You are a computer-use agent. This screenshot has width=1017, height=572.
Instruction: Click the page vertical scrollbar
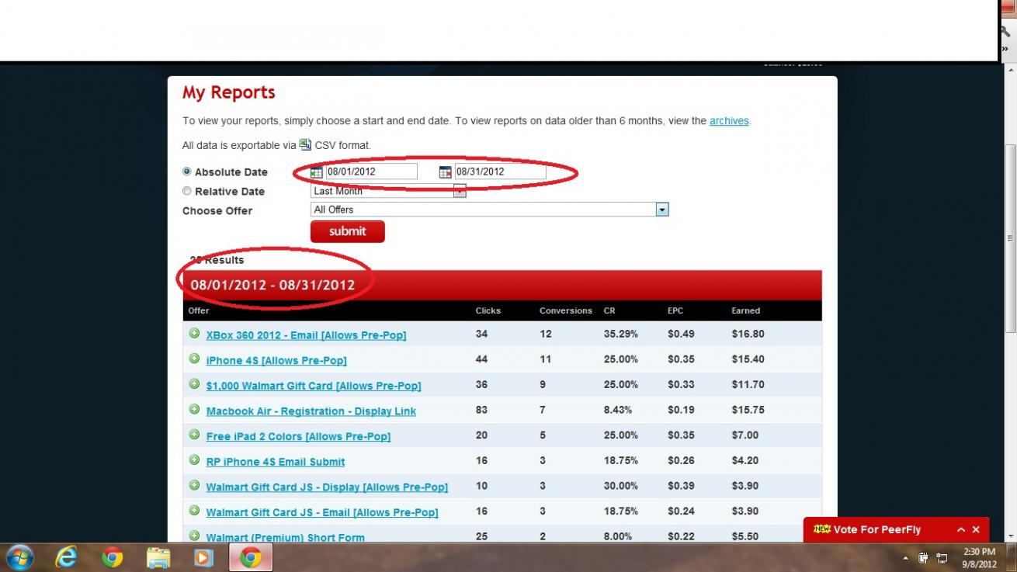(1010, 237)
